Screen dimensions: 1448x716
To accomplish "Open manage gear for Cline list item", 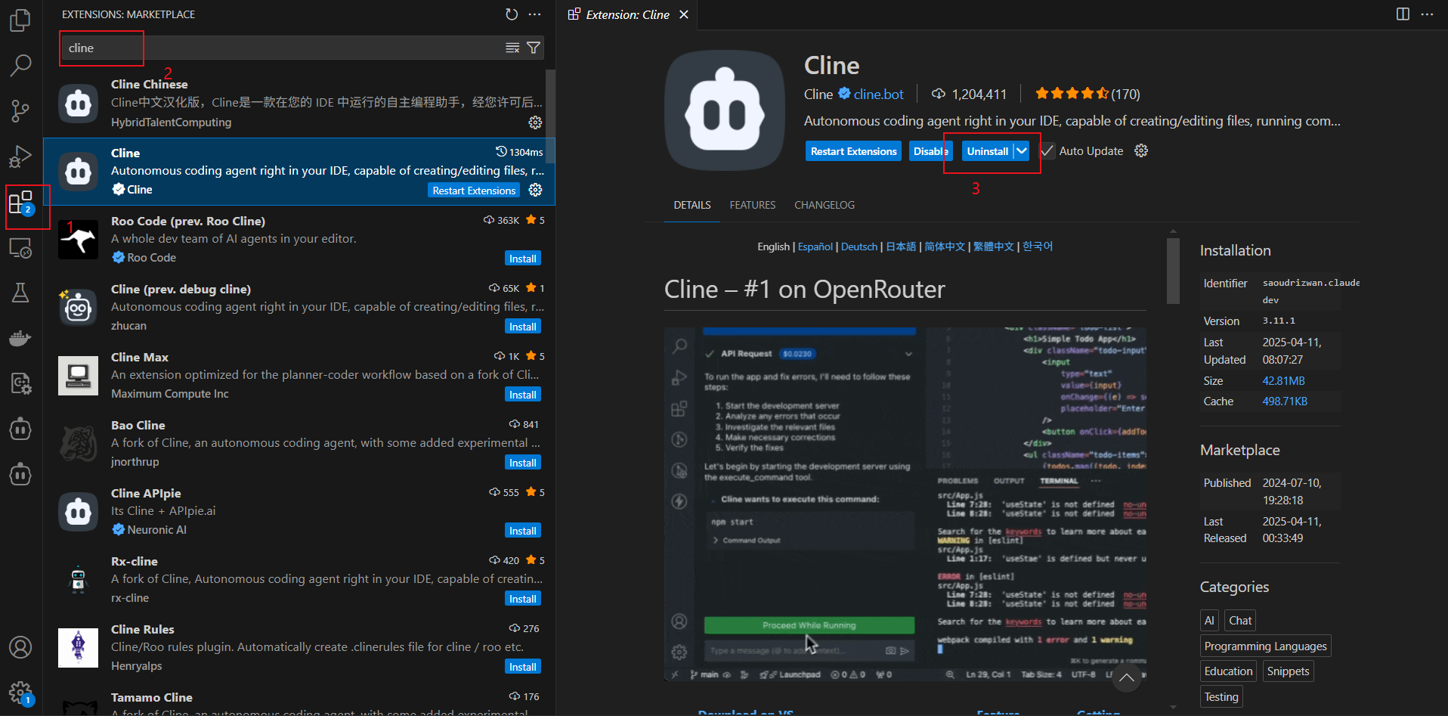I will [x=535, y=190].
